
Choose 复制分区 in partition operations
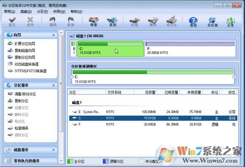(x=18, y=101)
